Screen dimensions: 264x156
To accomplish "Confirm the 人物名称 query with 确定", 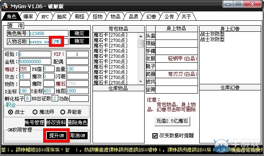I will (x=79, y=41).
